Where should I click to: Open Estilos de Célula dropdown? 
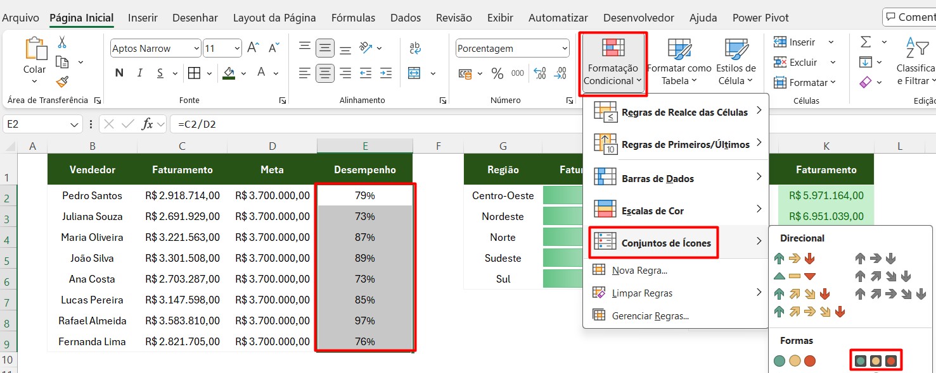[x=736, y=62]
